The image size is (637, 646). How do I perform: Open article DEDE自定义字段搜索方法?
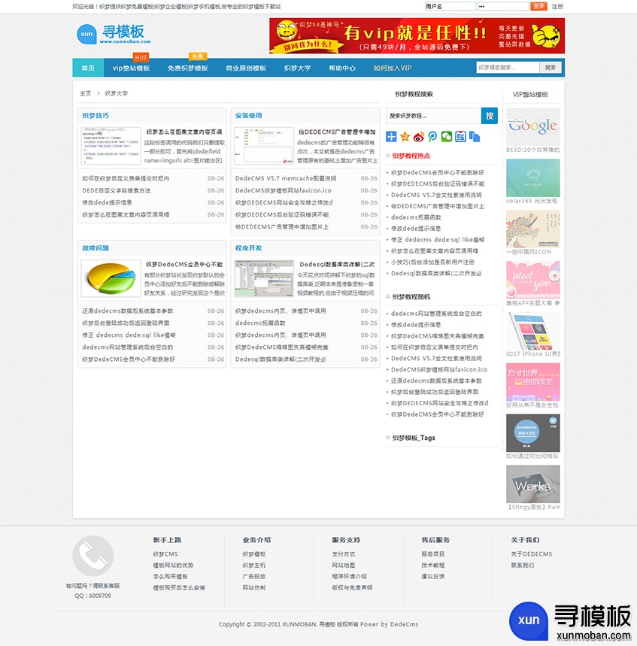point(116,191)
